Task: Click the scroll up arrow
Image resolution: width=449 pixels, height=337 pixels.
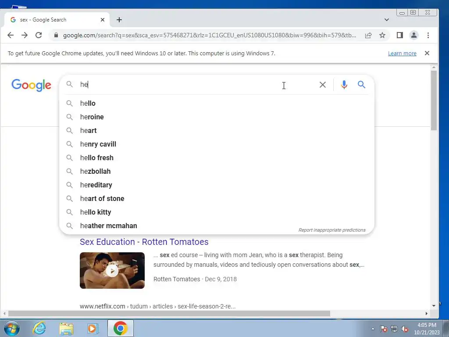Action: 434,67
